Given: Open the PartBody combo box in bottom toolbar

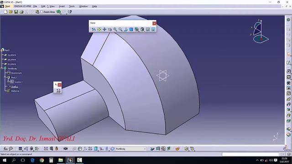Looking at the screenshot, I should pos(130,149).
